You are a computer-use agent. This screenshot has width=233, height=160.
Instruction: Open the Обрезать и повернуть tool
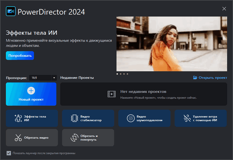click(x=88, y=137)
